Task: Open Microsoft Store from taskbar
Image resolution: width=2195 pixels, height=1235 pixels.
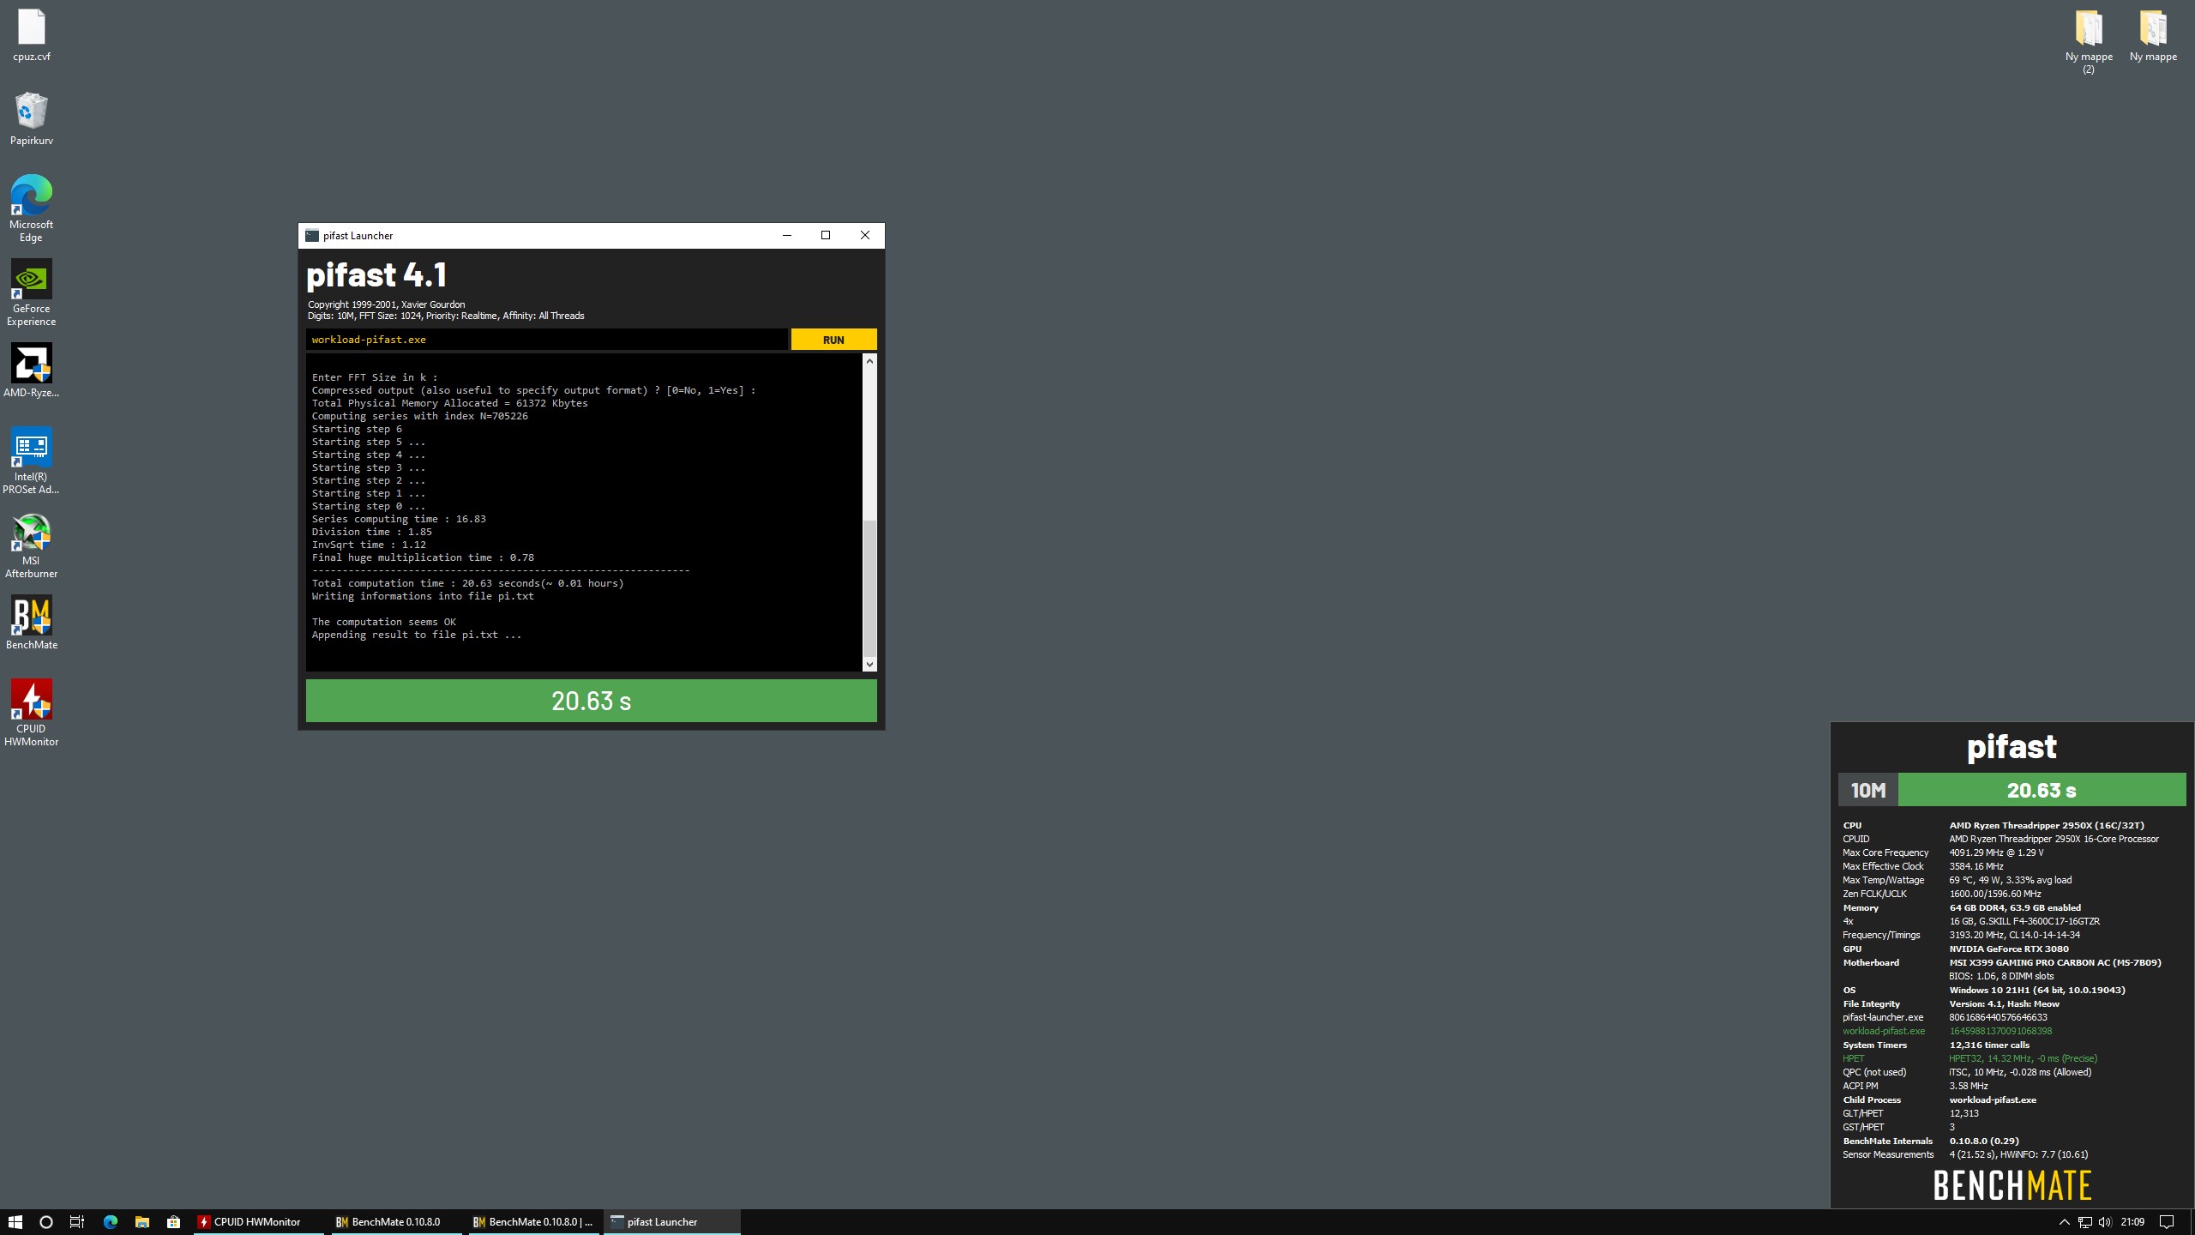Action: 173,1222
